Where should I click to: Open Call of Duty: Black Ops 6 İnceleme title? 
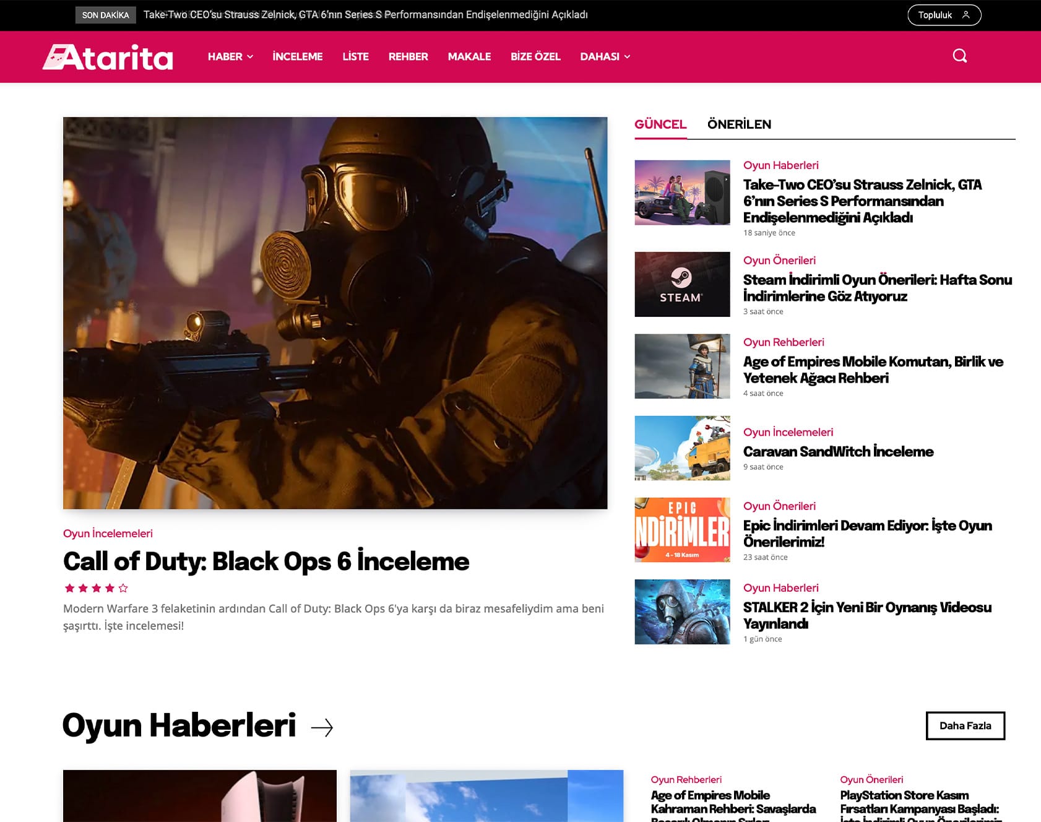click(x=266, y=561)
